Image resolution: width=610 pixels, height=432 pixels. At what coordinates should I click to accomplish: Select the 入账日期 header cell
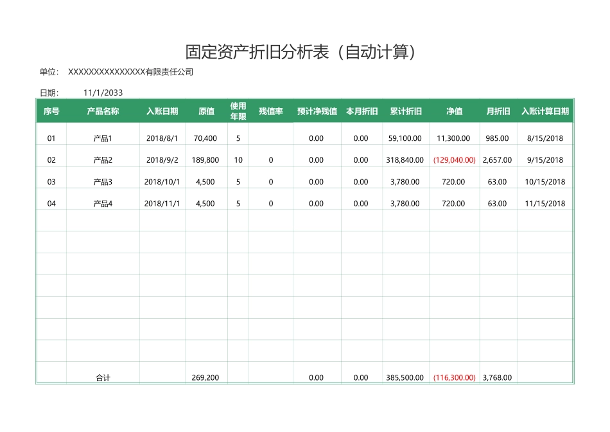click(162, 111)
